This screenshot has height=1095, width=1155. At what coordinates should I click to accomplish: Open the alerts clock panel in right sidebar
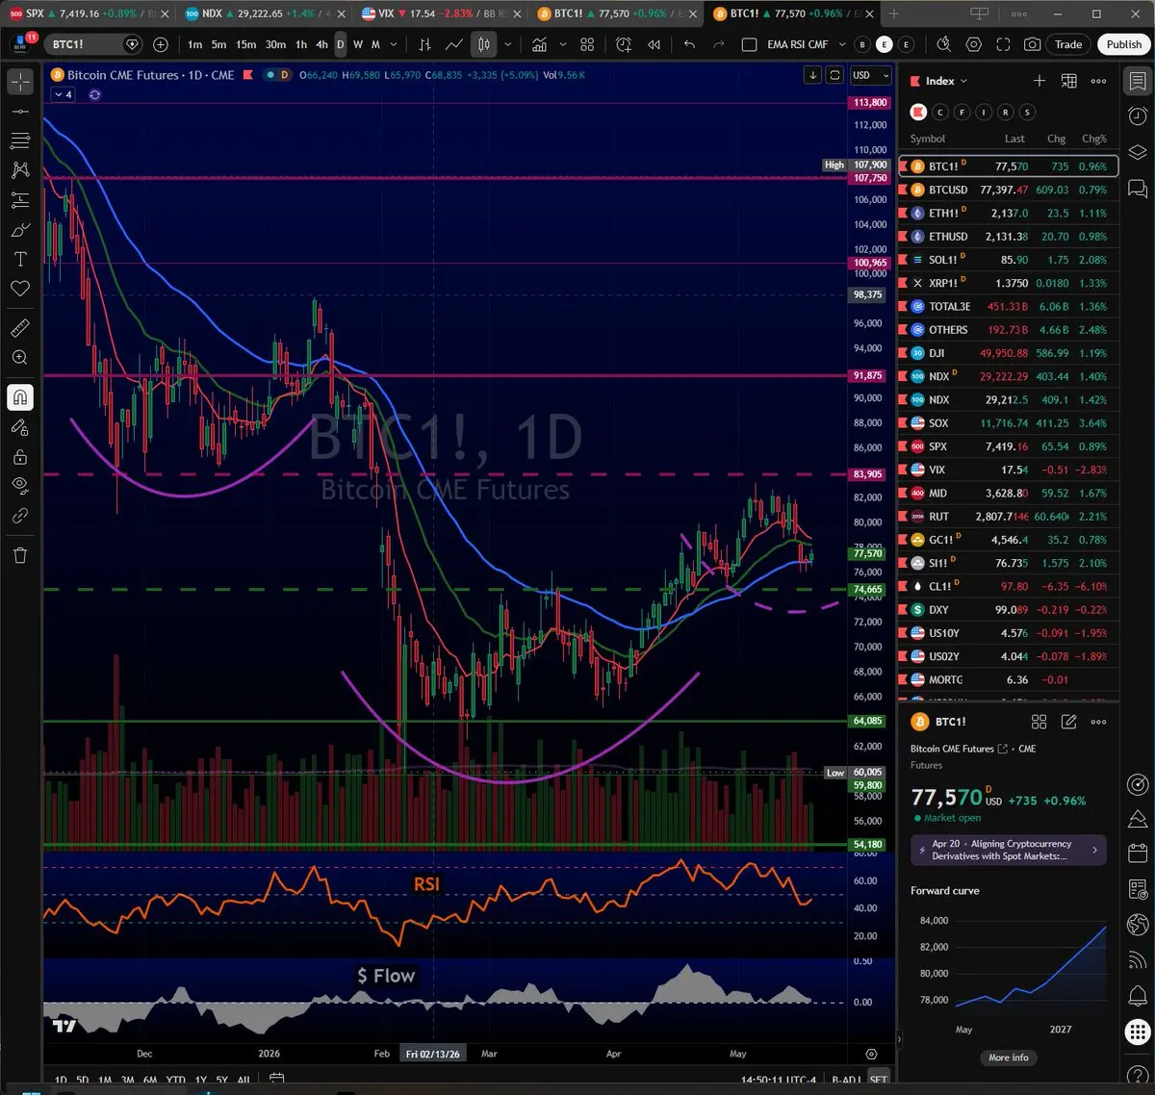tap(1137, 116)
